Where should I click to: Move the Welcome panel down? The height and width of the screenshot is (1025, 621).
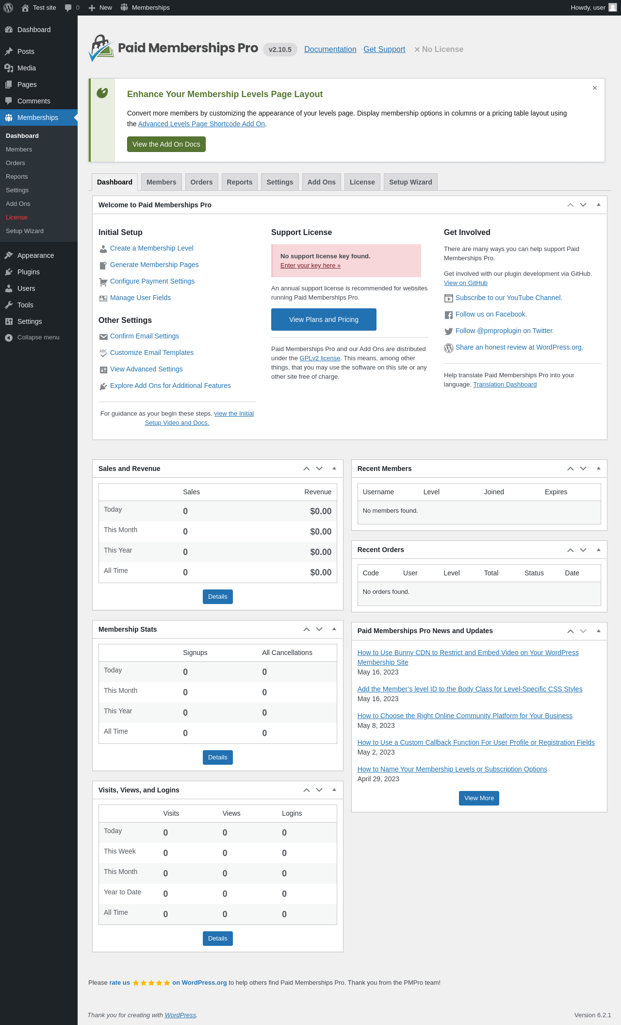coord(583,205)
